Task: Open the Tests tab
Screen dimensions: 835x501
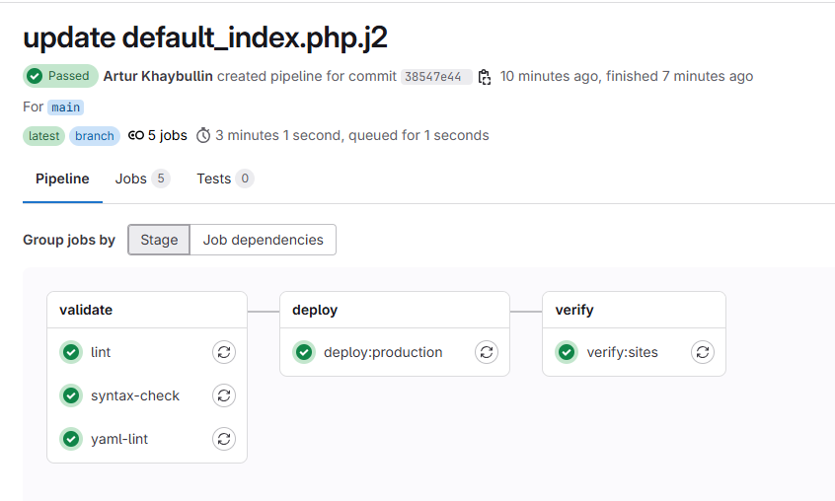Action: pyautogui.click(x=224, y=179)
